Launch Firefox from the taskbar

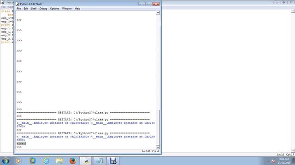[x=73, y=161]
